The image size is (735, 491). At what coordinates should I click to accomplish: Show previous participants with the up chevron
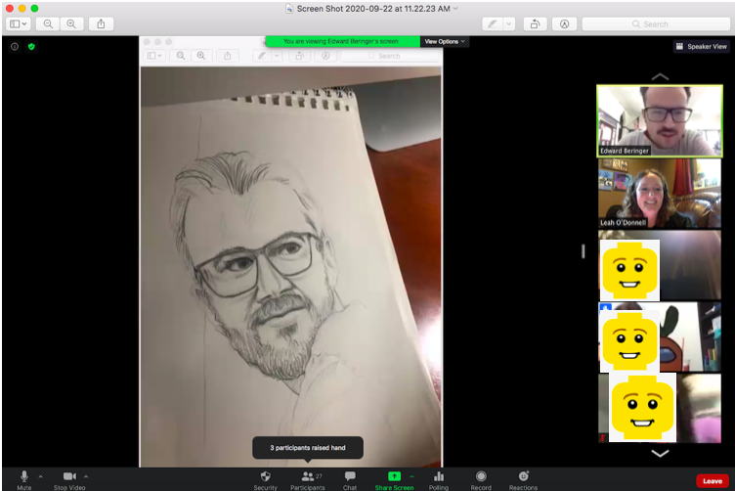pos(660,76)
